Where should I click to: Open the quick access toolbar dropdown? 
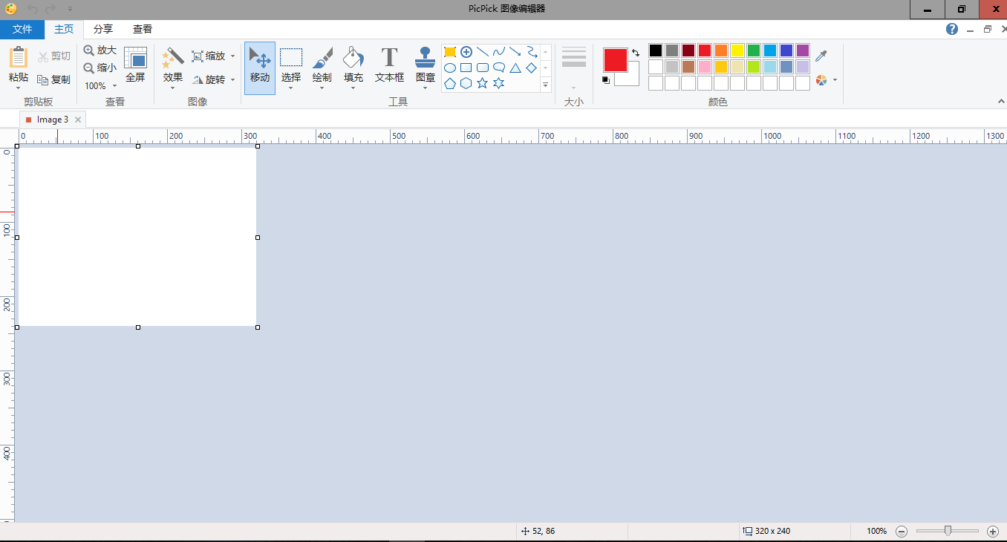70,9
